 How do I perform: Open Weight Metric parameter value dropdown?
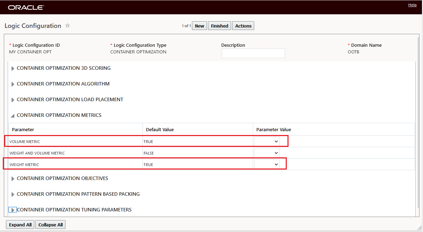[267, 164]
